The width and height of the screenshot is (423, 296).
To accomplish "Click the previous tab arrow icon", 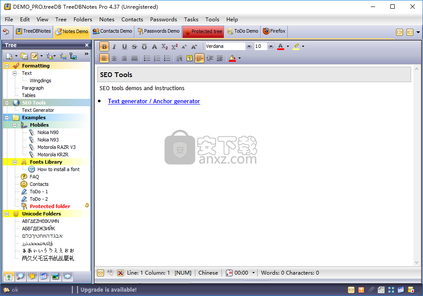I will tap(399, 32).
